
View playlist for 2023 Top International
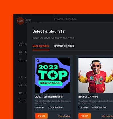tap(64, 116)
